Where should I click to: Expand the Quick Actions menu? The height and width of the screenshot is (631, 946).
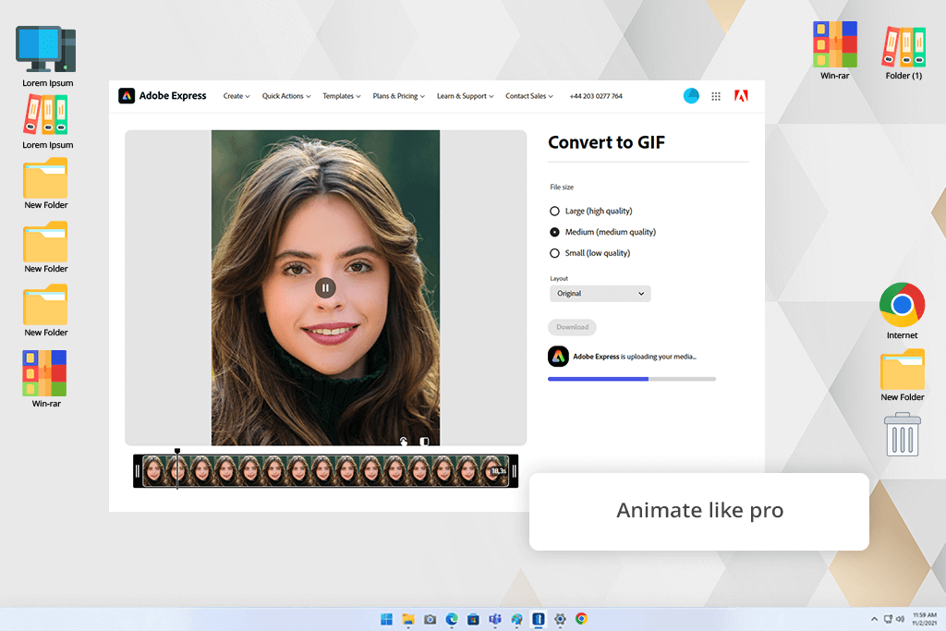(286, 96)
